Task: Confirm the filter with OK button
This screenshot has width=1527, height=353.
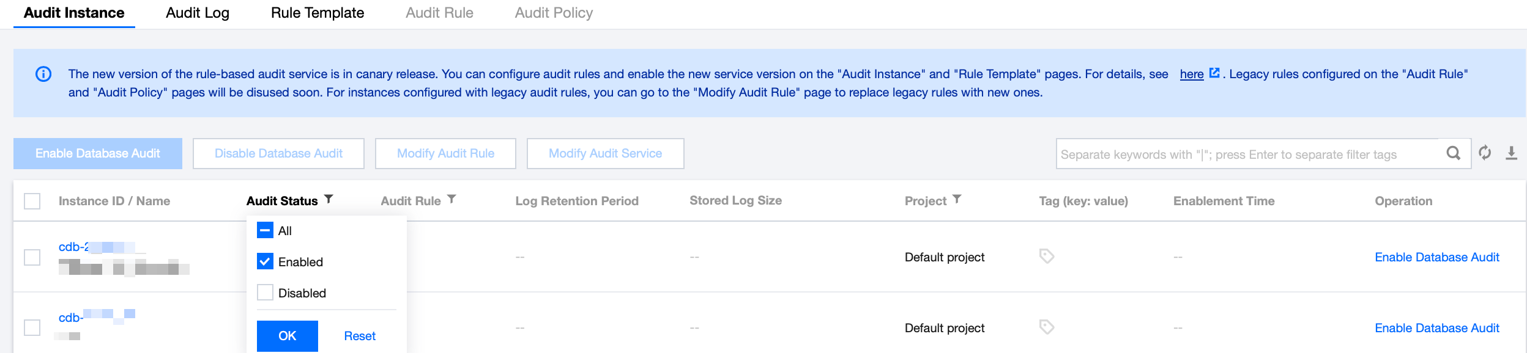Action: tap(287, 335)
